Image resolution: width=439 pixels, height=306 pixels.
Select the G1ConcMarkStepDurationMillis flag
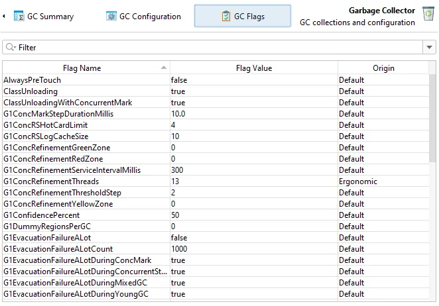[x=58, y=114]
